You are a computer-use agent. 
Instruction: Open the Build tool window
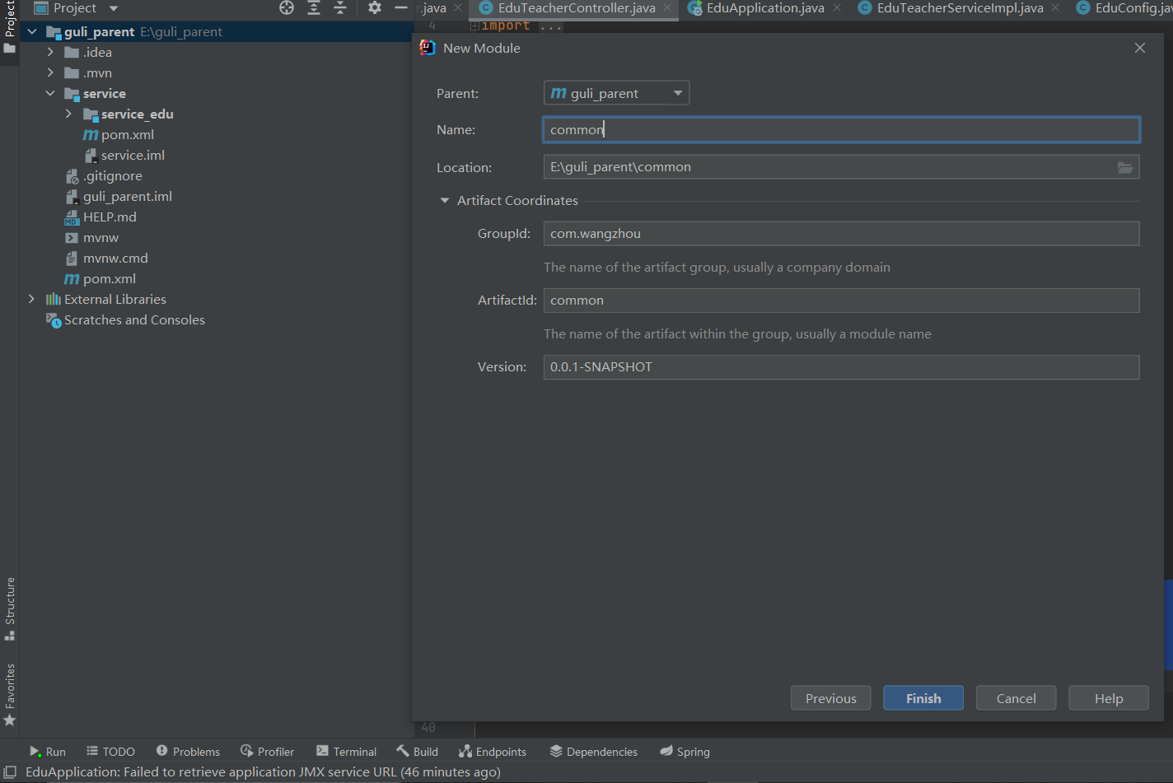click(417, 751)
